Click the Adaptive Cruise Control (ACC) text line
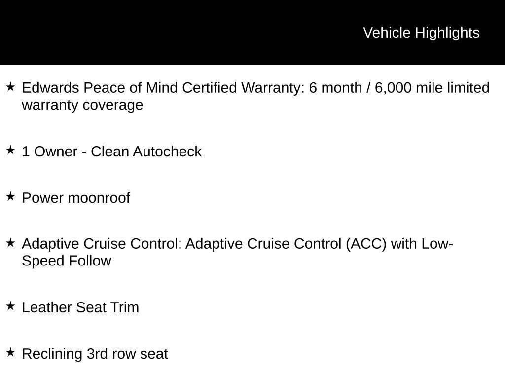This screenshot has height=379, width=505. [x=237, y=244]
